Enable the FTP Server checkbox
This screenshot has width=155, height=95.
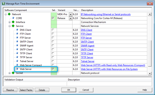(x=53, y=38)
